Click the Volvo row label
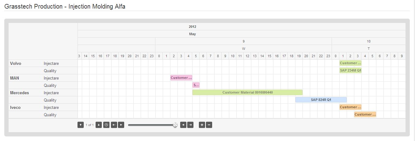 coord(16,63)
